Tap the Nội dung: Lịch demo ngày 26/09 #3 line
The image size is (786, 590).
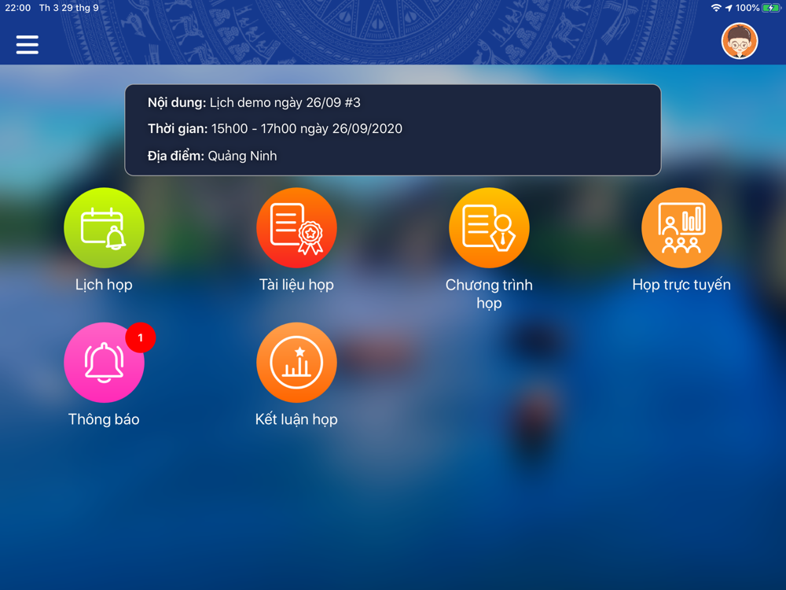[254, 103]
